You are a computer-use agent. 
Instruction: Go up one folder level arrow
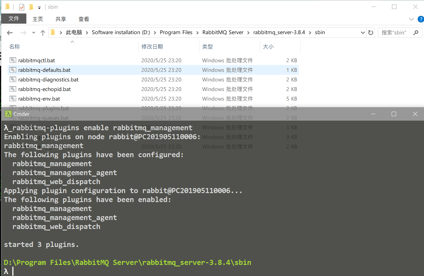pos(43,33)
